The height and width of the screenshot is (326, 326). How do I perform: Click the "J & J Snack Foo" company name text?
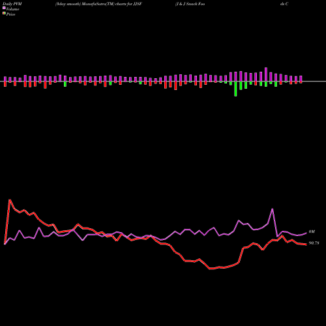(190, 4)
